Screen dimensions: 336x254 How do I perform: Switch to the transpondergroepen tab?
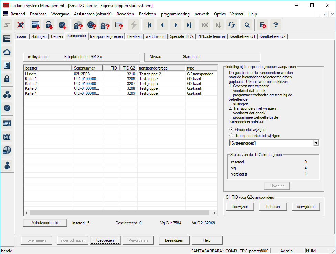pos(106,36)
